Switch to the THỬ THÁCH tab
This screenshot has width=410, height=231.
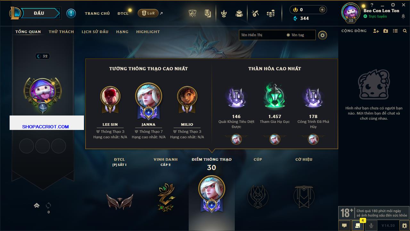[61, 32]
